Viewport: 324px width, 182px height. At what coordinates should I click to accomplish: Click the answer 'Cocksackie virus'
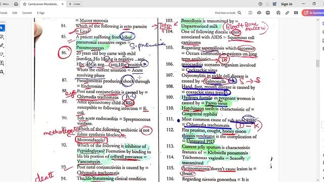tap(201, 70)
